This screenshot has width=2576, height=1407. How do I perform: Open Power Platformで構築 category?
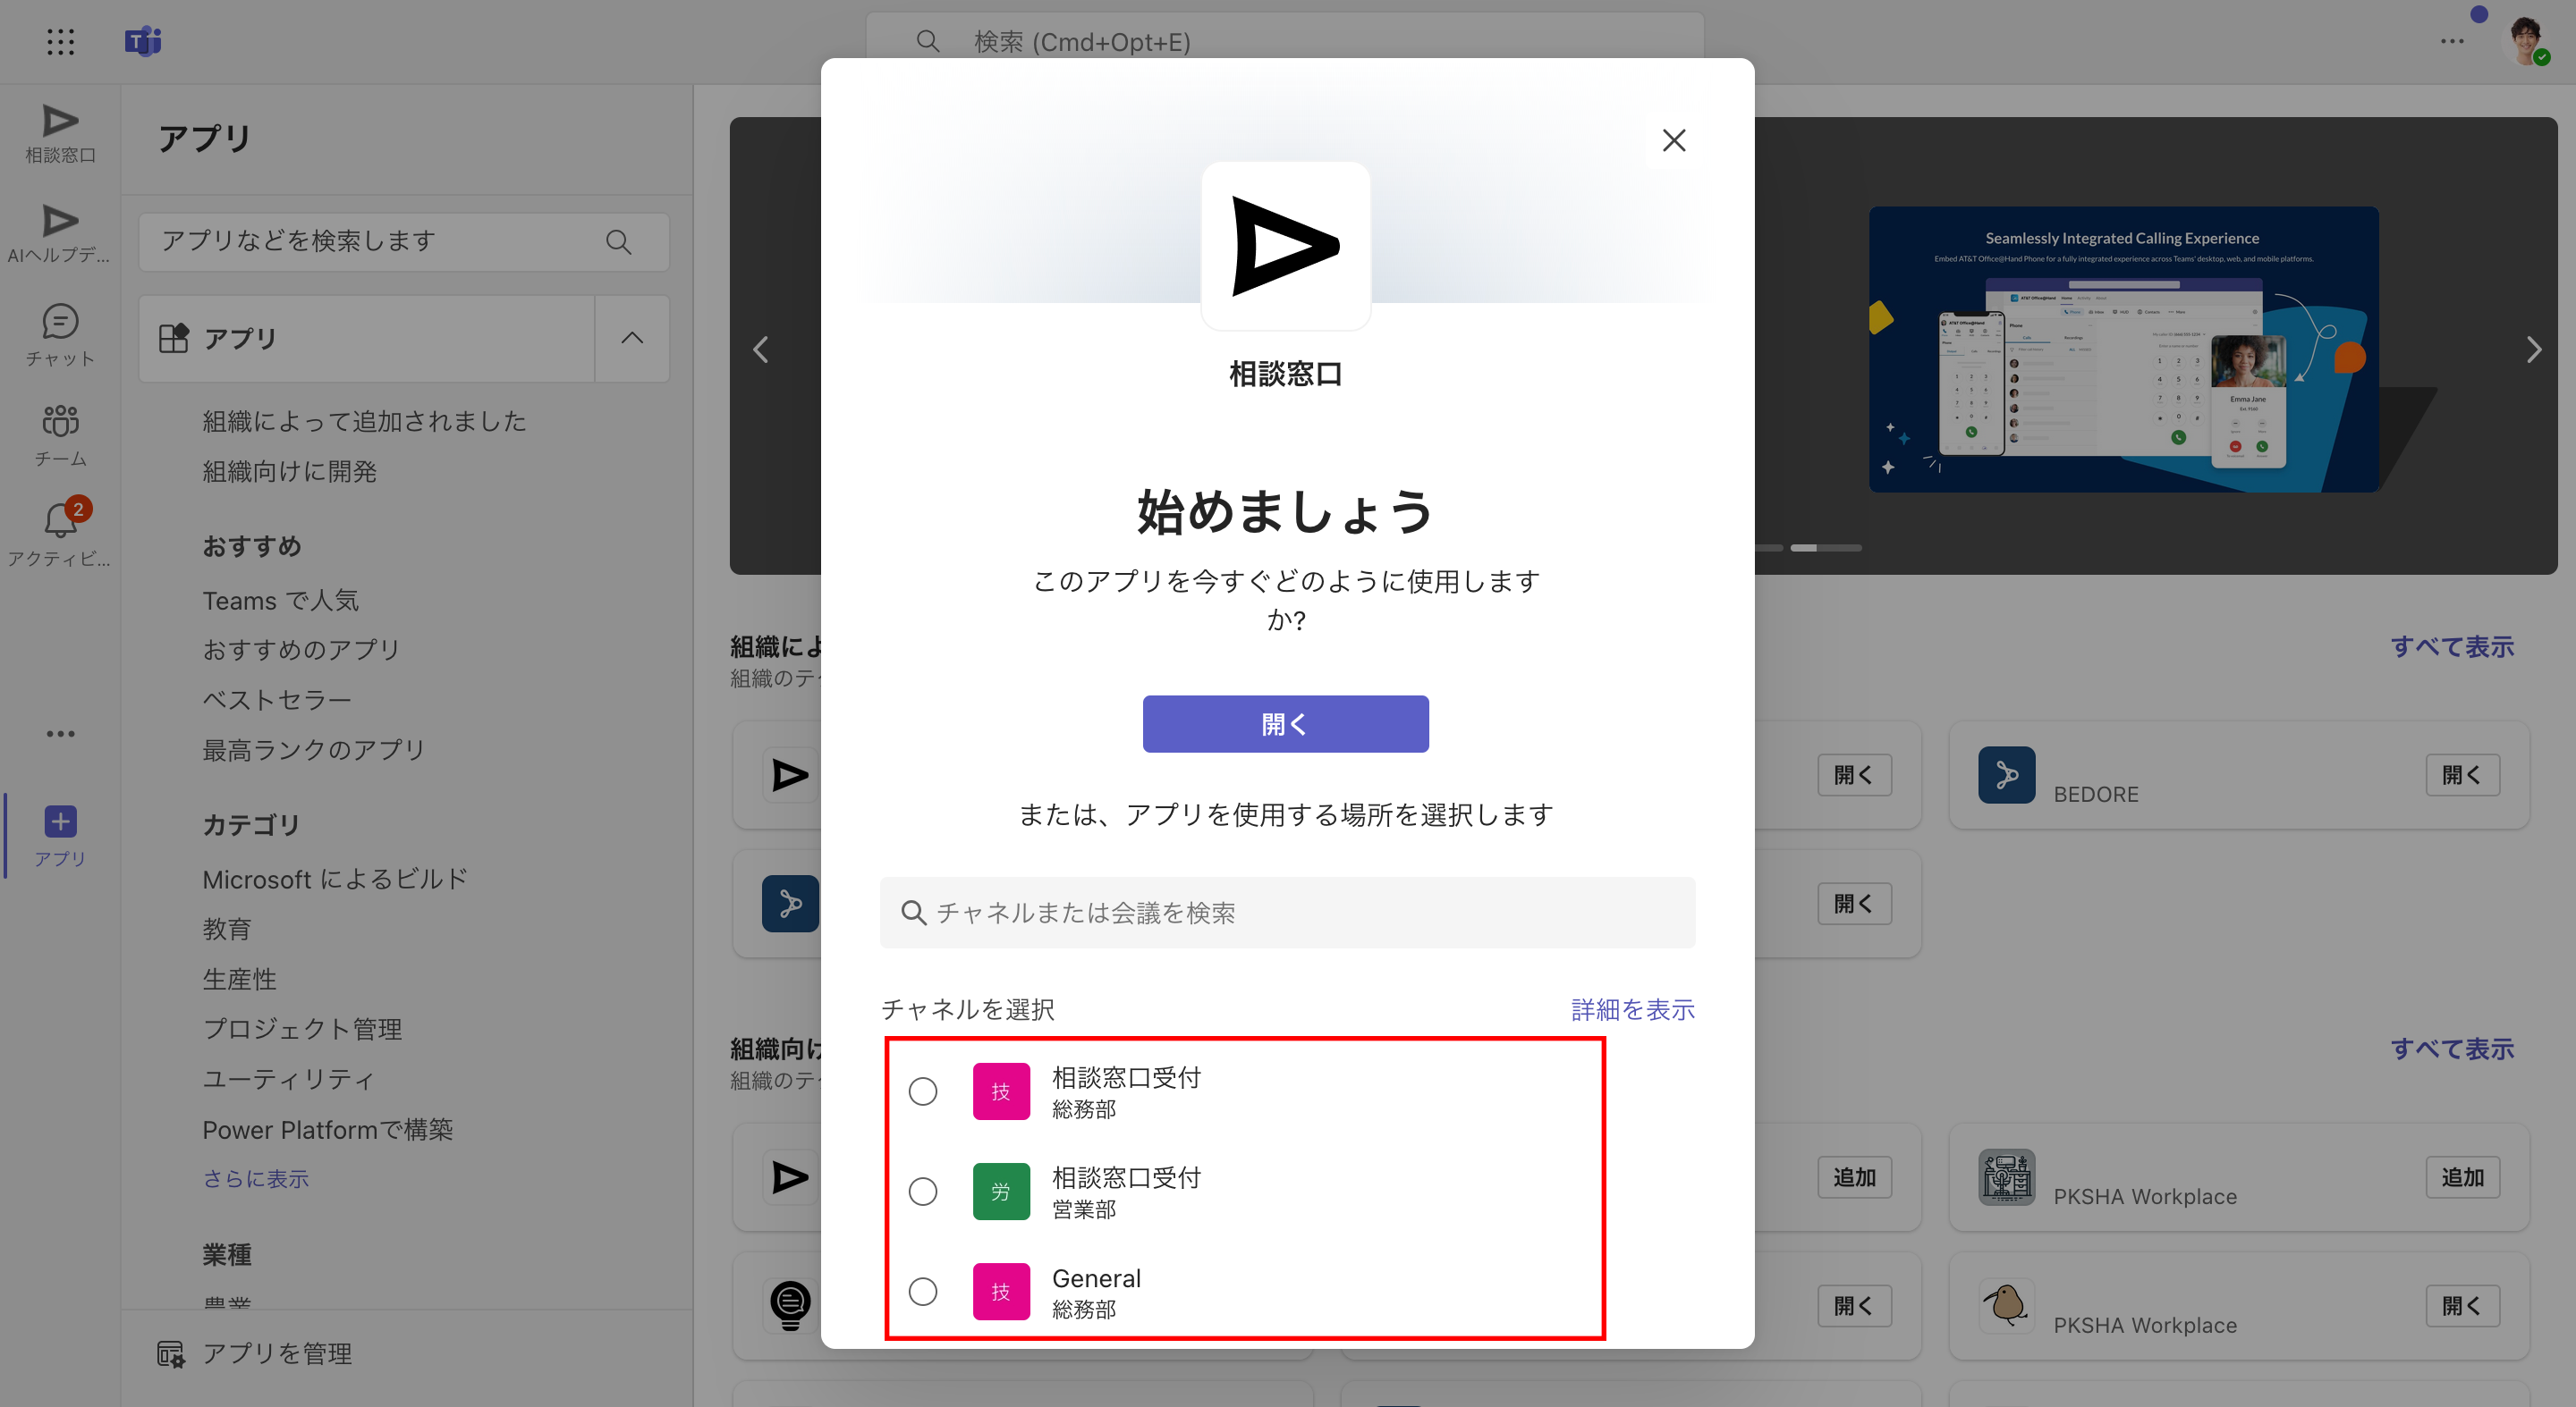click(x=327, y=1130)
